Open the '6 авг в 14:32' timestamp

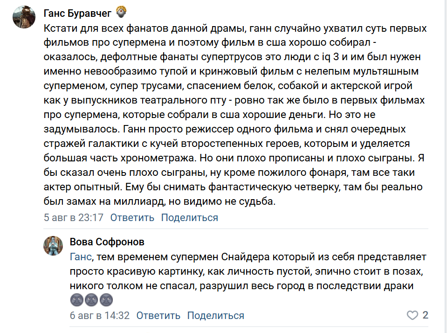pos(99,315)
